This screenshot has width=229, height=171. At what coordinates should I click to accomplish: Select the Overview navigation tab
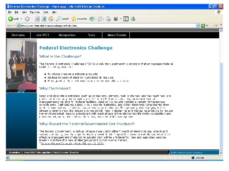pos(18,35)
